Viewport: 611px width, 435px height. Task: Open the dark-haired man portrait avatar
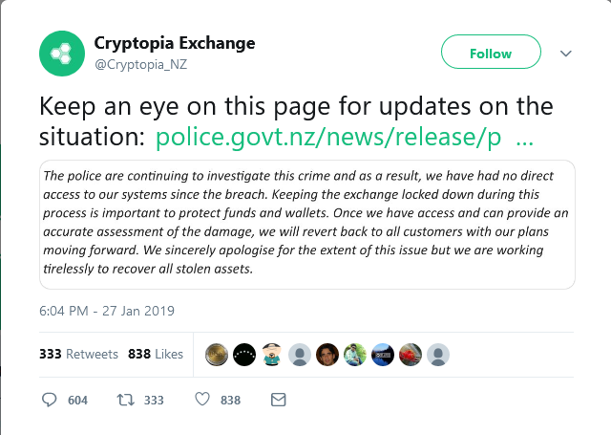[x=327, y=355]
